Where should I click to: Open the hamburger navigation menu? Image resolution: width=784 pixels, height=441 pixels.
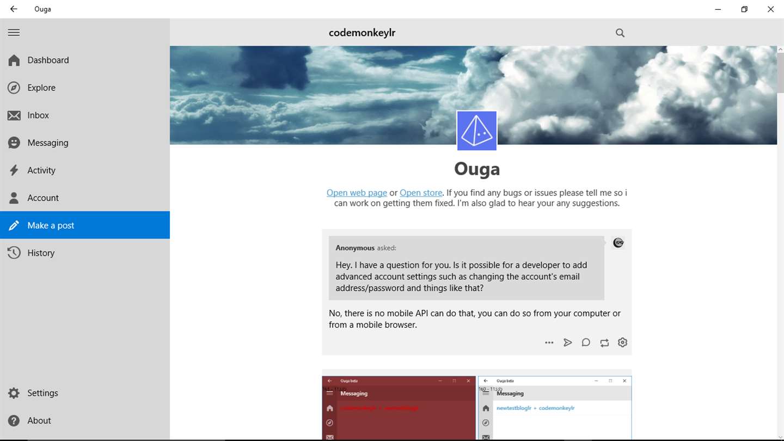[14, 33]
